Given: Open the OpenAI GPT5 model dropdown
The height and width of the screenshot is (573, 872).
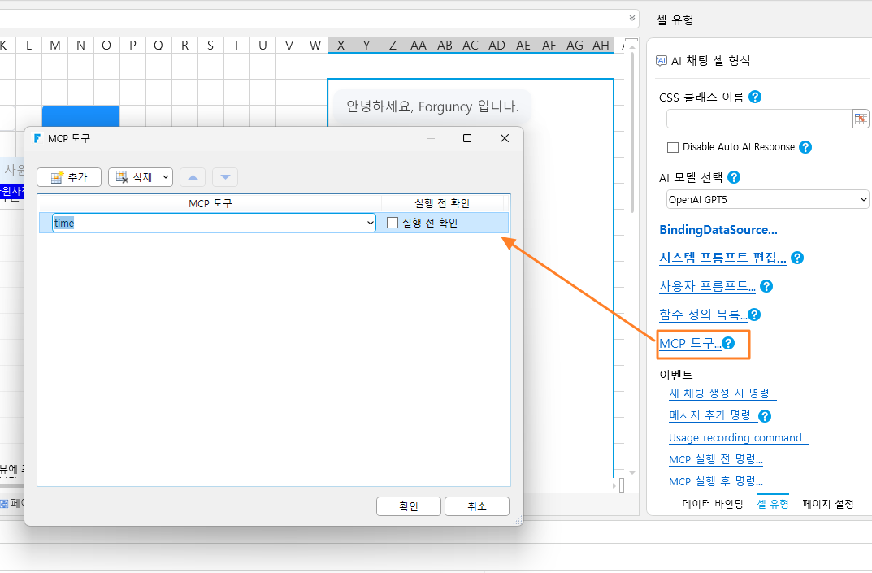Looking at the screenshot, I should [x=767, y=199].
